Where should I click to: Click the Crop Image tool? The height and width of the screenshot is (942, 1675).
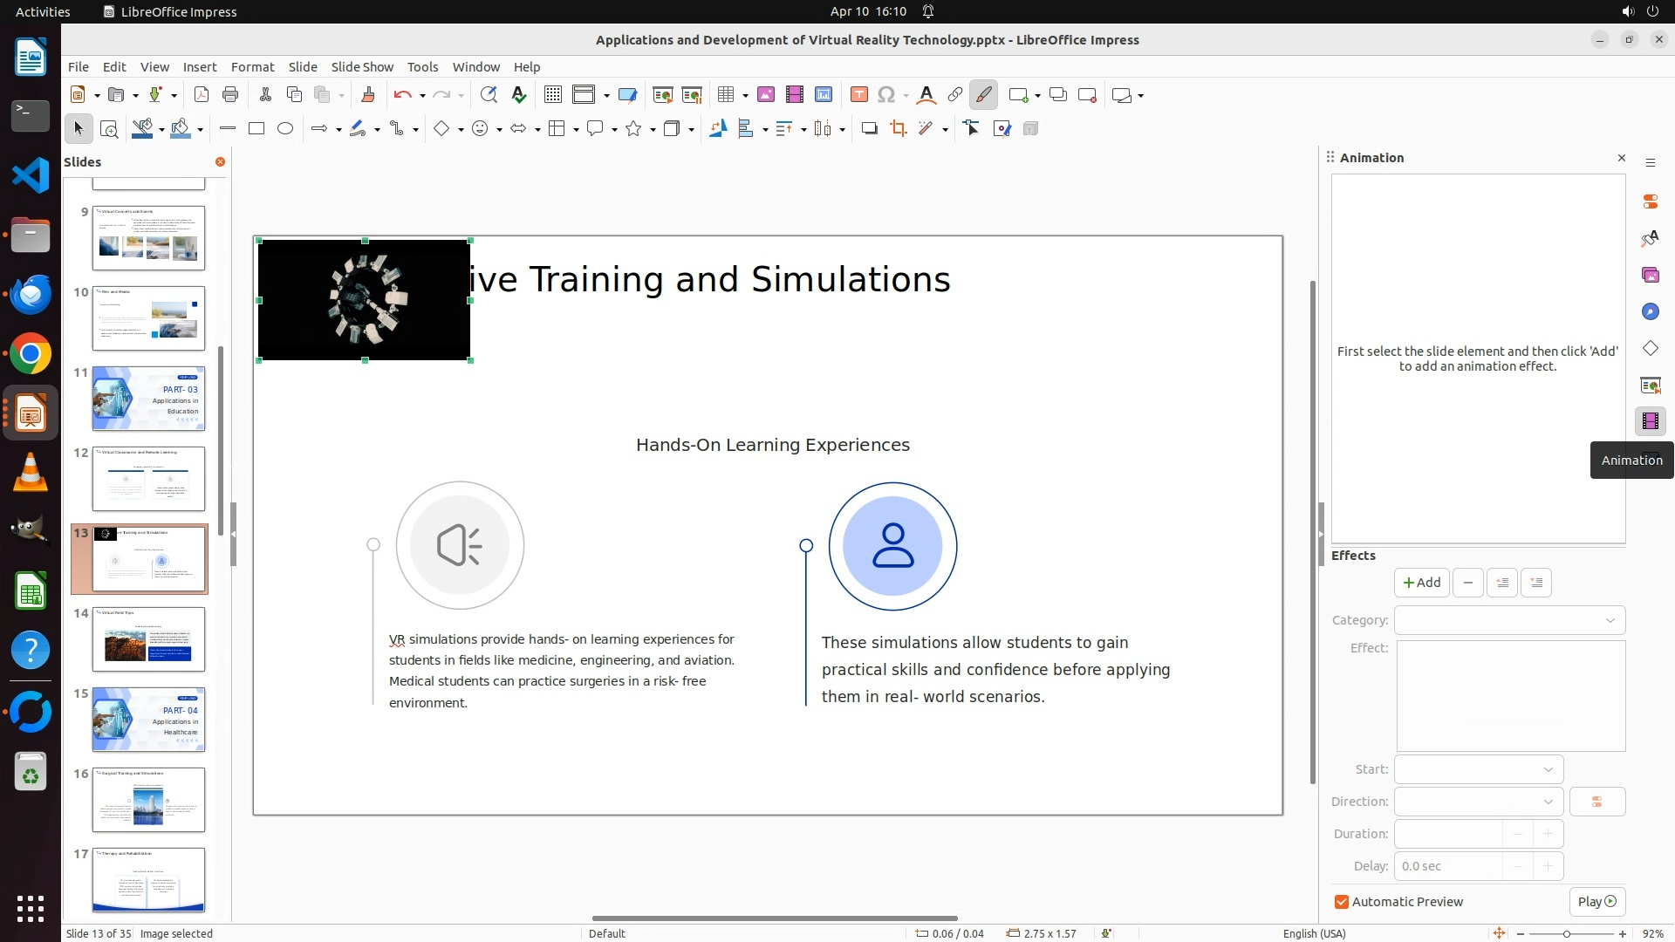(x=898, y=129)
